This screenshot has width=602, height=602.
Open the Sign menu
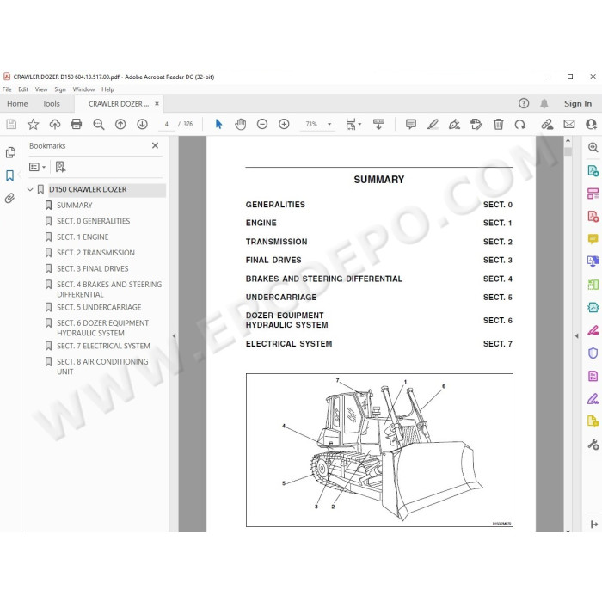[x=60, y=89]
